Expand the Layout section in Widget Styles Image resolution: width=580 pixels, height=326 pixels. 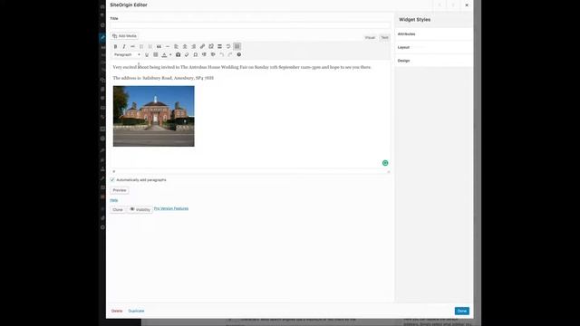(x=433, y=47)
